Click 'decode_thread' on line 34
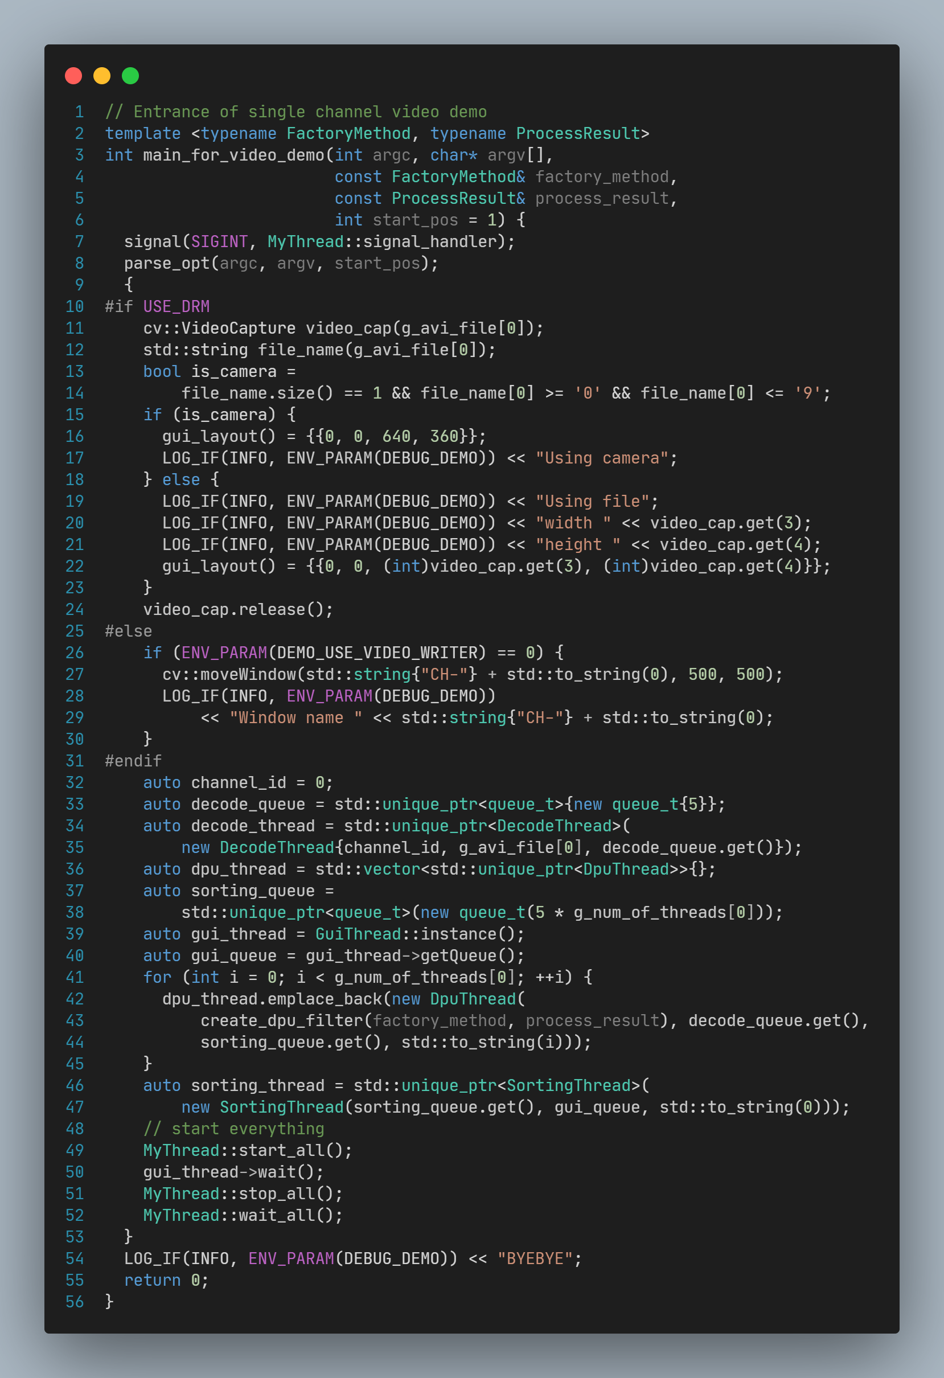This screenshot has height=1378, width=944. click(253, 826)
